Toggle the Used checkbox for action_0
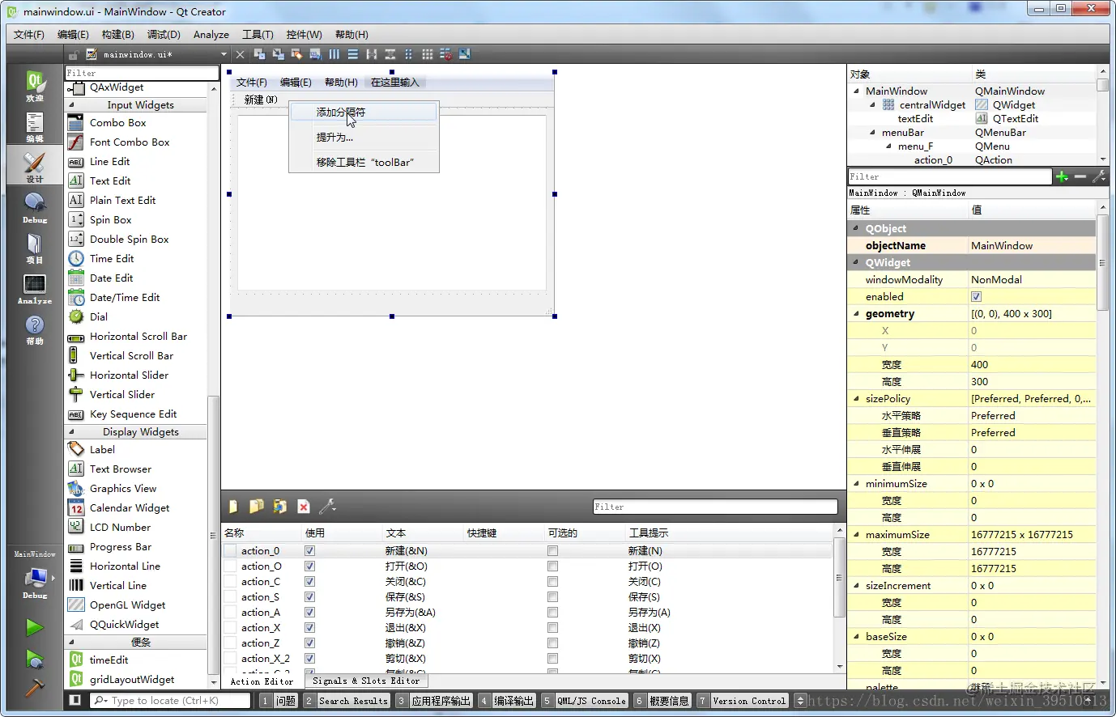 tap(309, 551)
